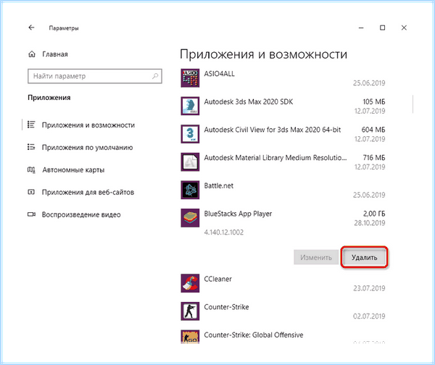The image size is (435, 365).
Task: Select Counter-Strike in the list
Action: pos(226,307)
